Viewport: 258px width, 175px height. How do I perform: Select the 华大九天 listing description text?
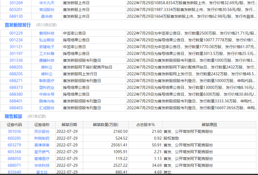[191, 3]
